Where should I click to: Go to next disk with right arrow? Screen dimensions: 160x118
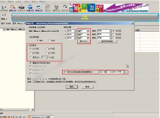5,15
